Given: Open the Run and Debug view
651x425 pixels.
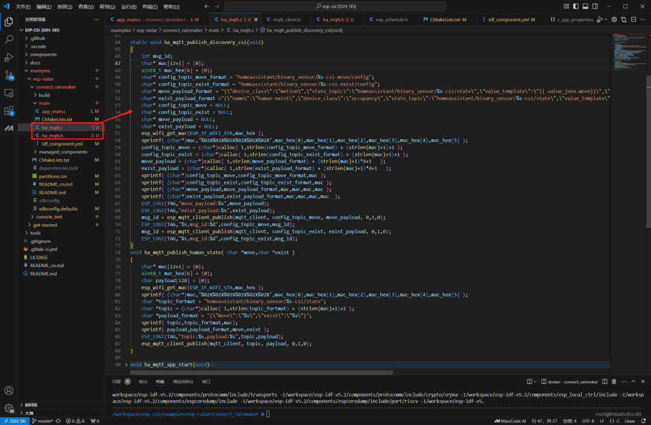Looking at the screenshot, I should (x=9, y=57).
